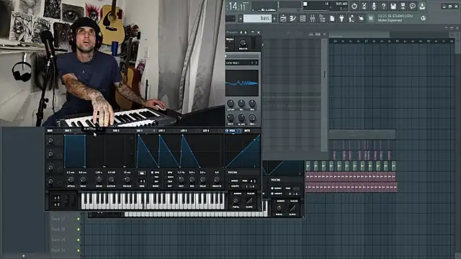Click the export download arrow icon
Screen dimensions: 461x259
pos(422,6)
